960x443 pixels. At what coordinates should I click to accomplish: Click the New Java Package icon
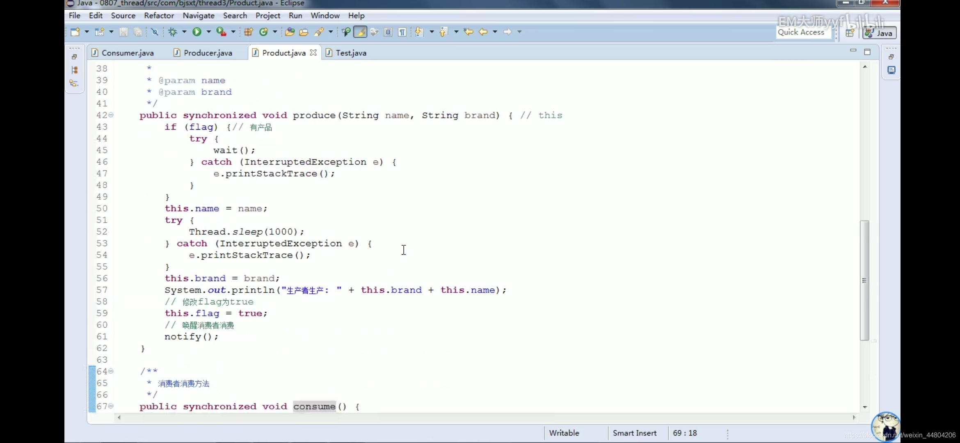(x=248, y=32)
